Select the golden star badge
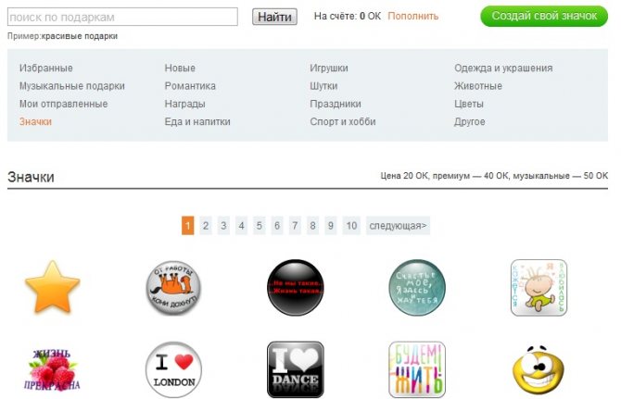This screenshot has width=621, height=399. point(52,287)
